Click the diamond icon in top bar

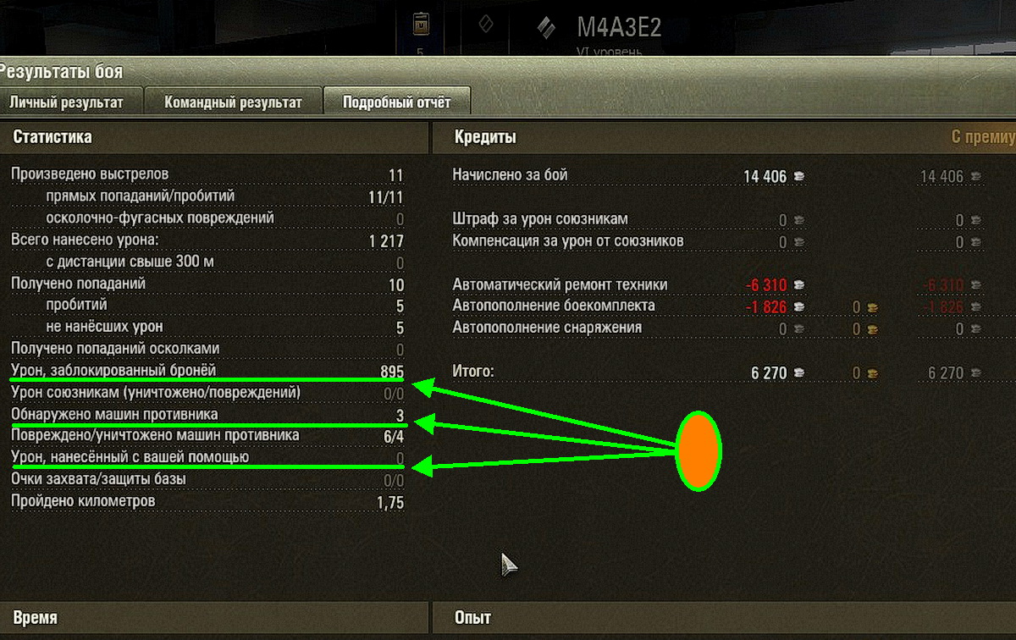[x=486, y=25]
